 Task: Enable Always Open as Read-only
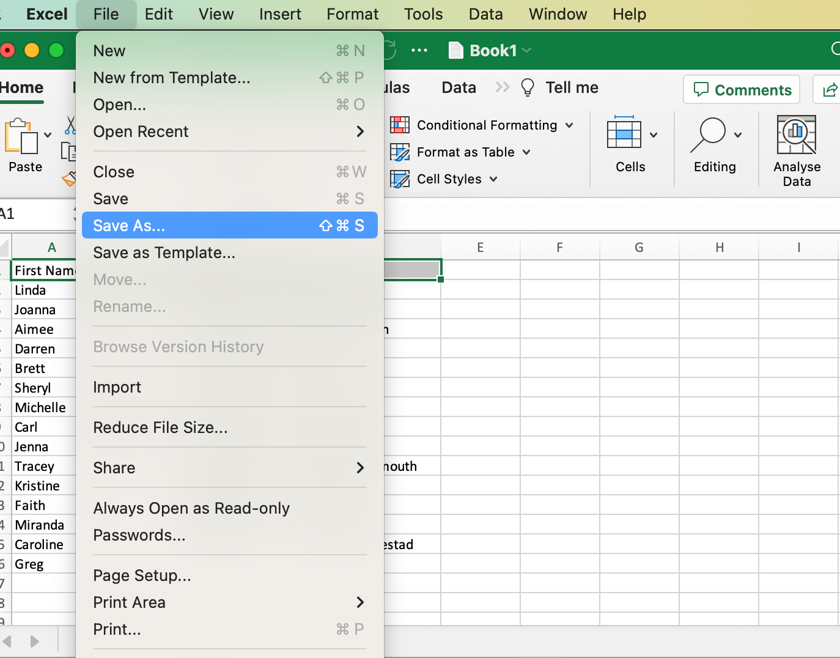click(191, 508)
